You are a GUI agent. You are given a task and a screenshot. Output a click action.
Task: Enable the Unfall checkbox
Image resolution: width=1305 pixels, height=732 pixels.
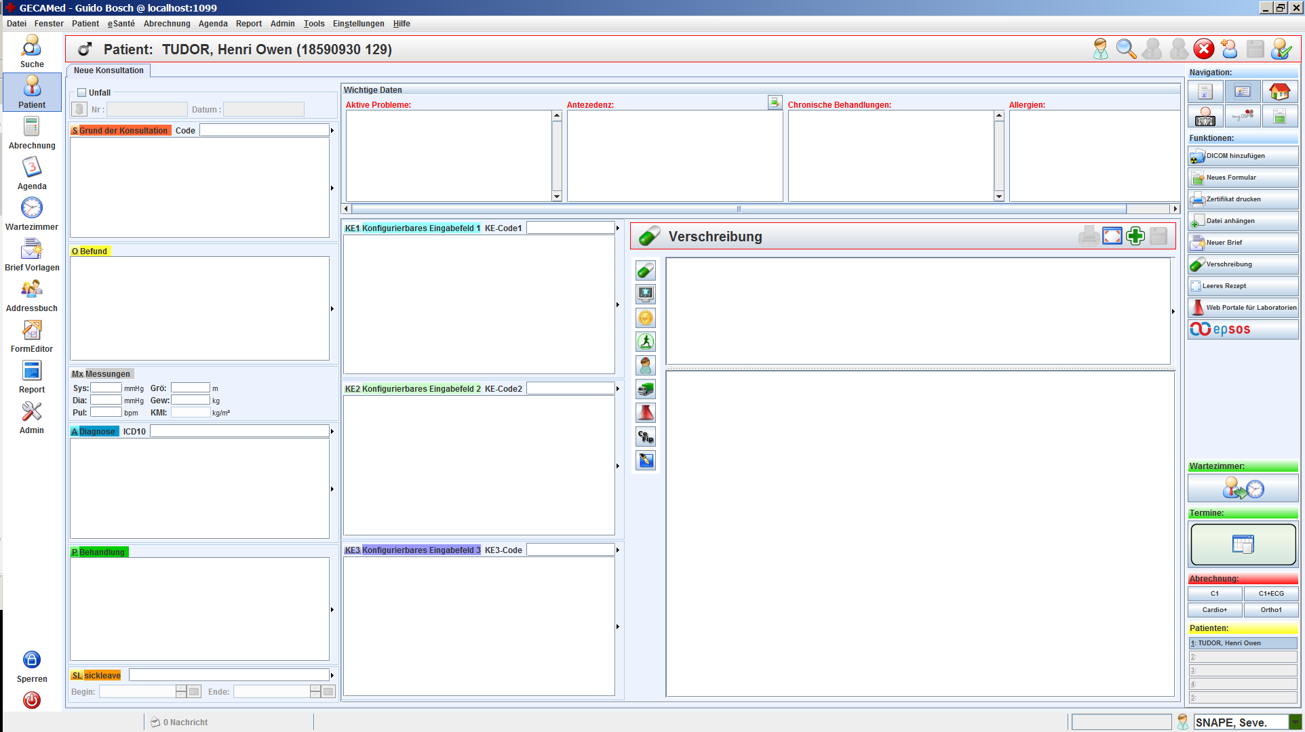(82, 93)
